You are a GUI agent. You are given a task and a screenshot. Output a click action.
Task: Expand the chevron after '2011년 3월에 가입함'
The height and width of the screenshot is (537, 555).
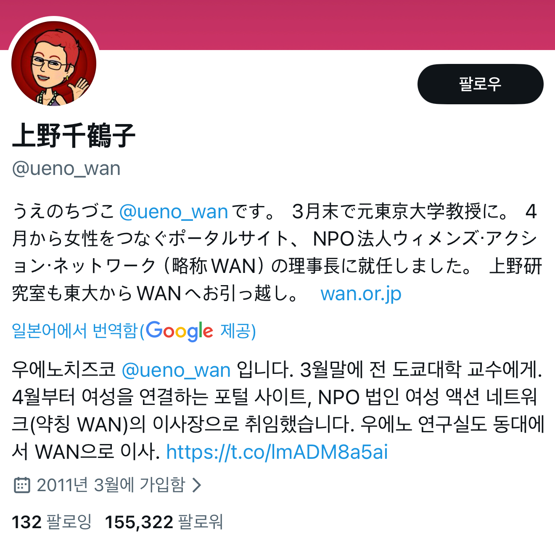[x=196, y=485]
